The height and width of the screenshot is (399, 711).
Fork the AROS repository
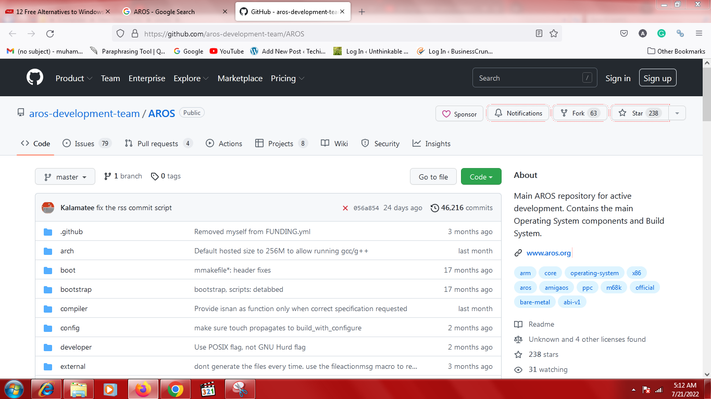580,113
